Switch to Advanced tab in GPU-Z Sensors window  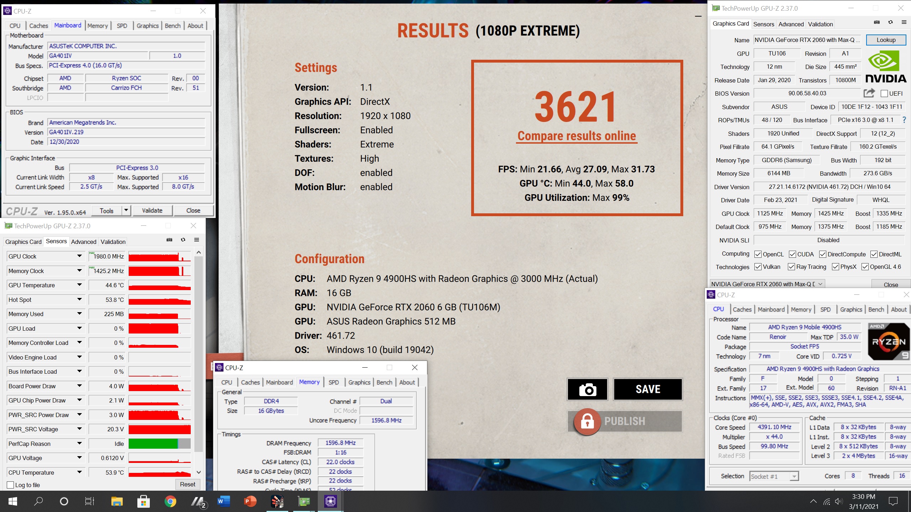point(84,242)
